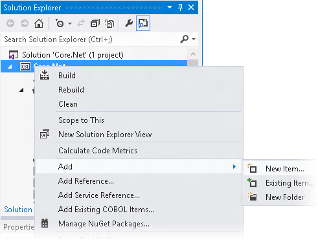Select New Solution Explorer View
The image size is (318, 240).
coord(139,135)
